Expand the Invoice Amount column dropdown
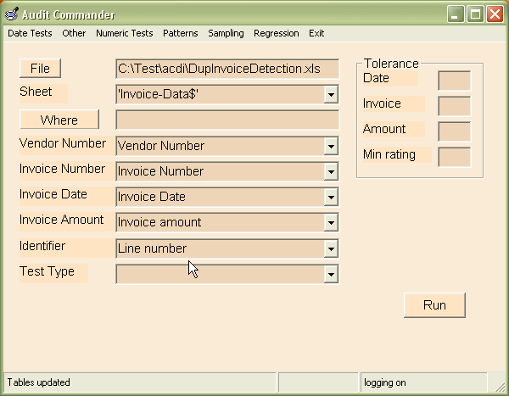 (x=331, y=222)
